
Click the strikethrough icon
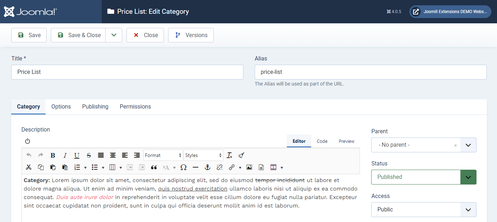click(89, 155)
